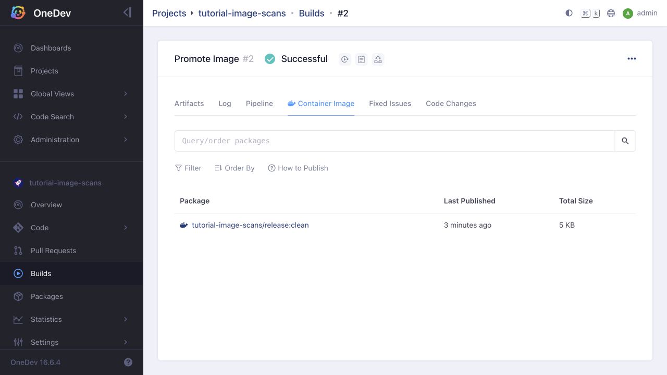Screen dimensions: 667x375
Task: Open Pull Requests in the sidebar
Action: pyautogui.click(x=53, y=251)
